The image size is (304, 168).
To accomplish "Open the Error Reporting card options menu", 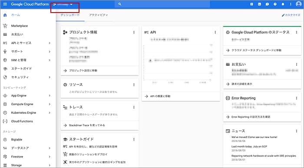I will point(297,98).
